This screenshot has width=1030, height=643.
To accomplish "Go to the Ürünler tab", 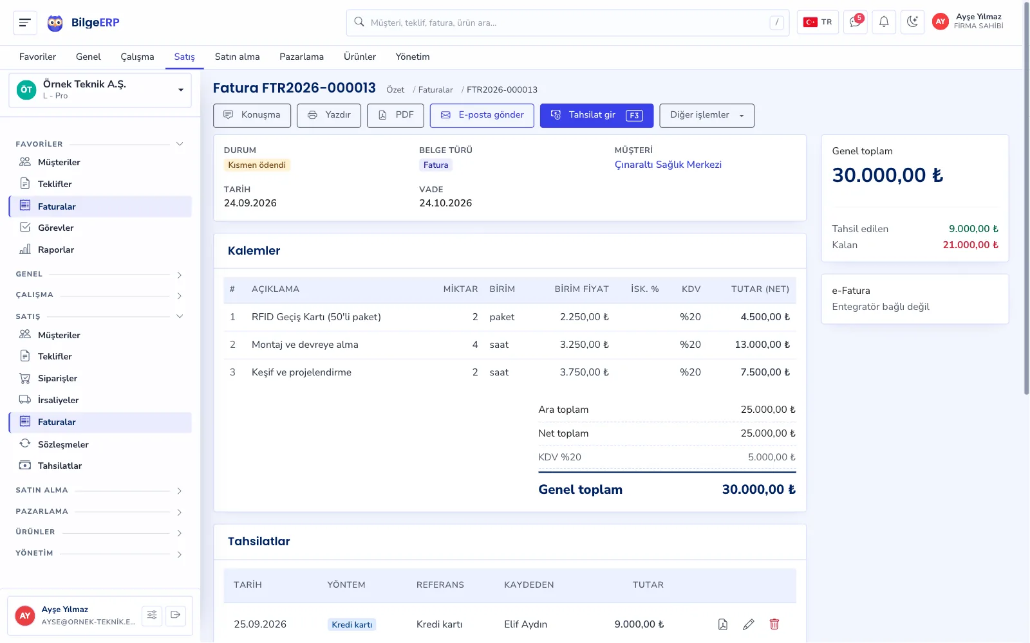I will (x=360, y=57).
